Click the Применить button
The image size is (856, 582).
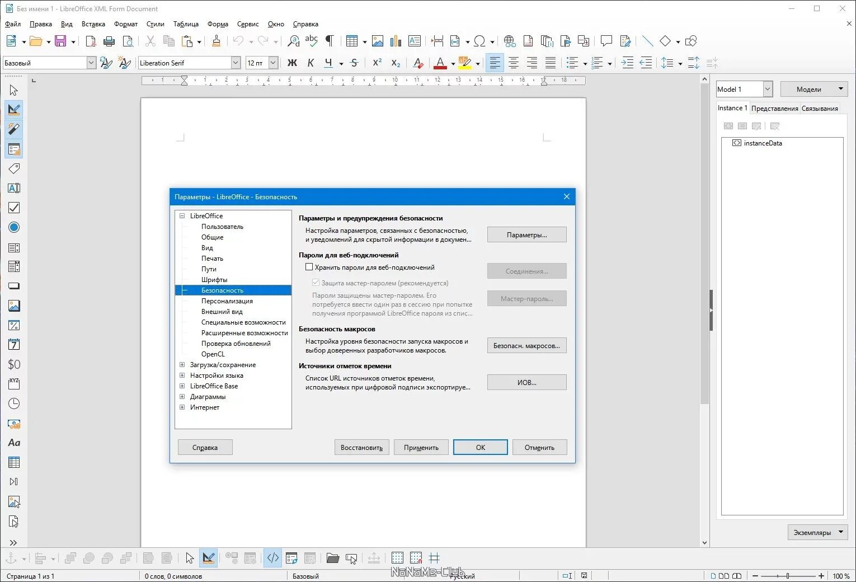(x=421, y=447)
